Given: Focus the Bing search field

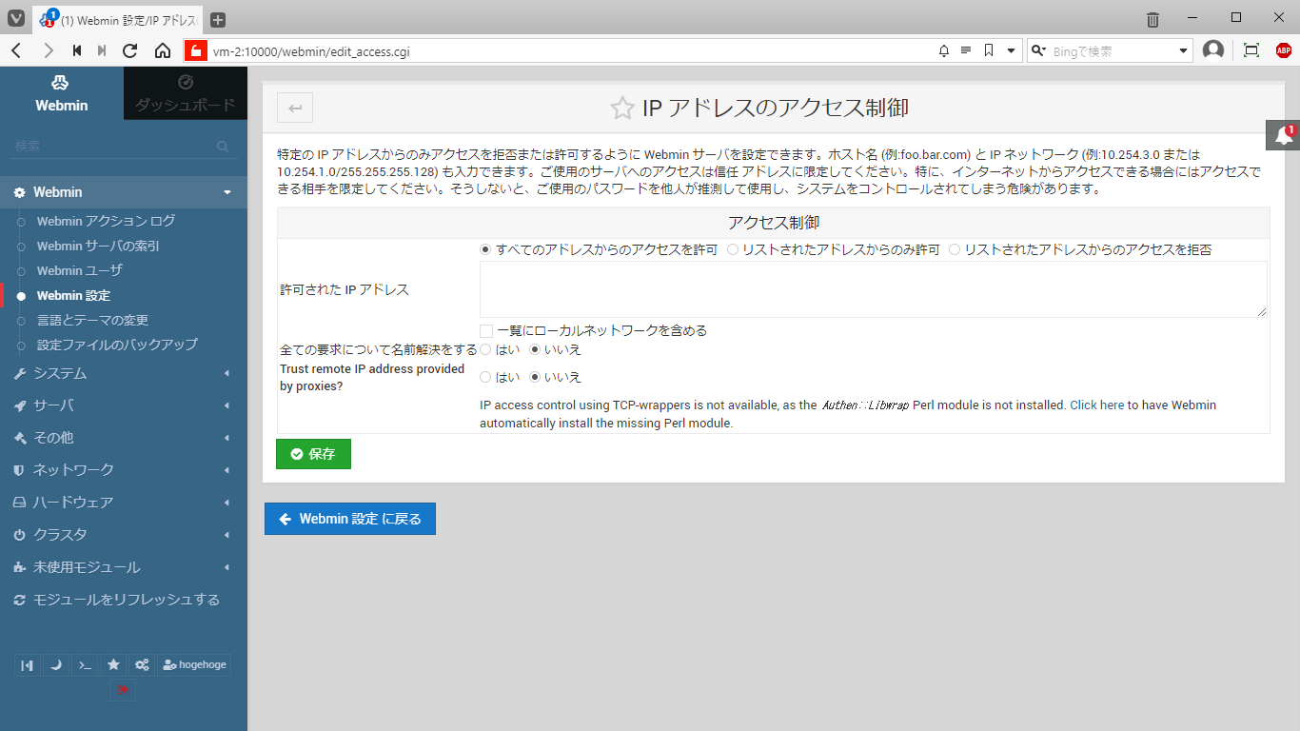Looking at the screenshot, I should pos(1113,51).
